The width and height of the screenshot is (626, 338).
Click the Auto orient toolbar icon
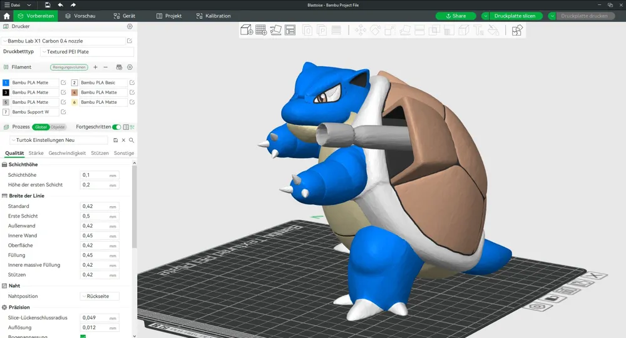[x=276, y=30]
